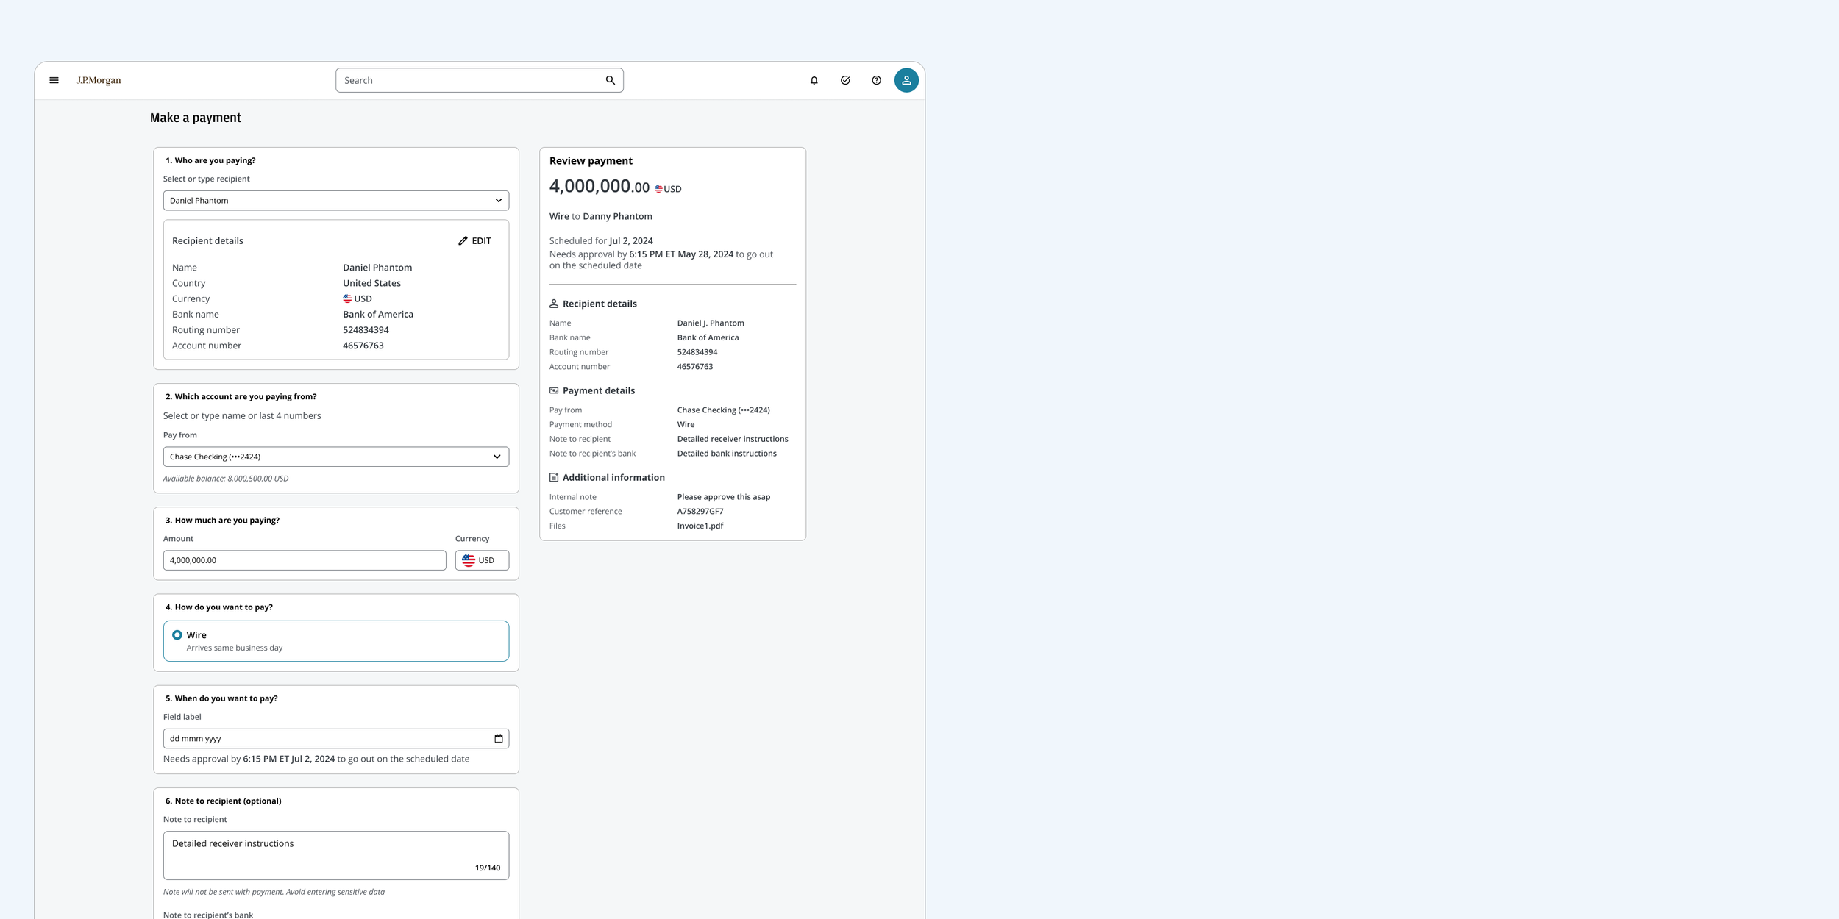Open the hamburger navigation menu
1839x919 pixels.
pos(54,80)
